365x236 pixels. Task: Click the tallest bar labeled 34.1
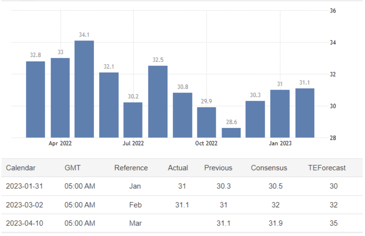84,89
